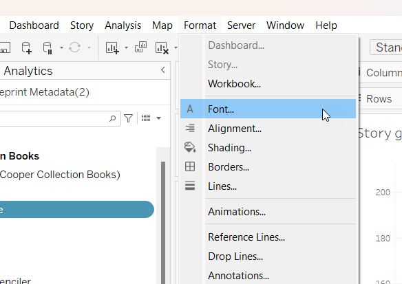402x284 pixels.
Task: Click the Borders grid icon
Action: 190,166
